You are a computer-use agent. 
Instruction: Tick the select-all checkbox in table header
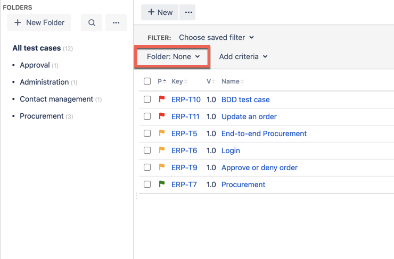[147, 81]
